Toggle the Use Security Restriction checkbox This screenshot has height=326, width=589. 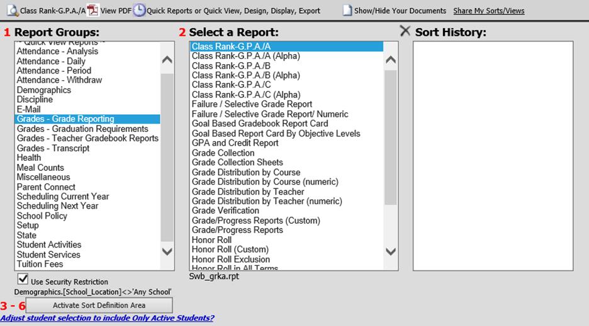click(23, 280)
